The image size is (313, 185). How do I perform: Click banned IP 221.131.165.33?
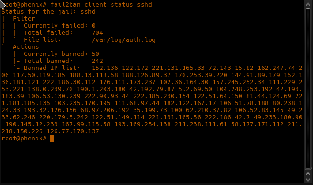pos(178,68)
